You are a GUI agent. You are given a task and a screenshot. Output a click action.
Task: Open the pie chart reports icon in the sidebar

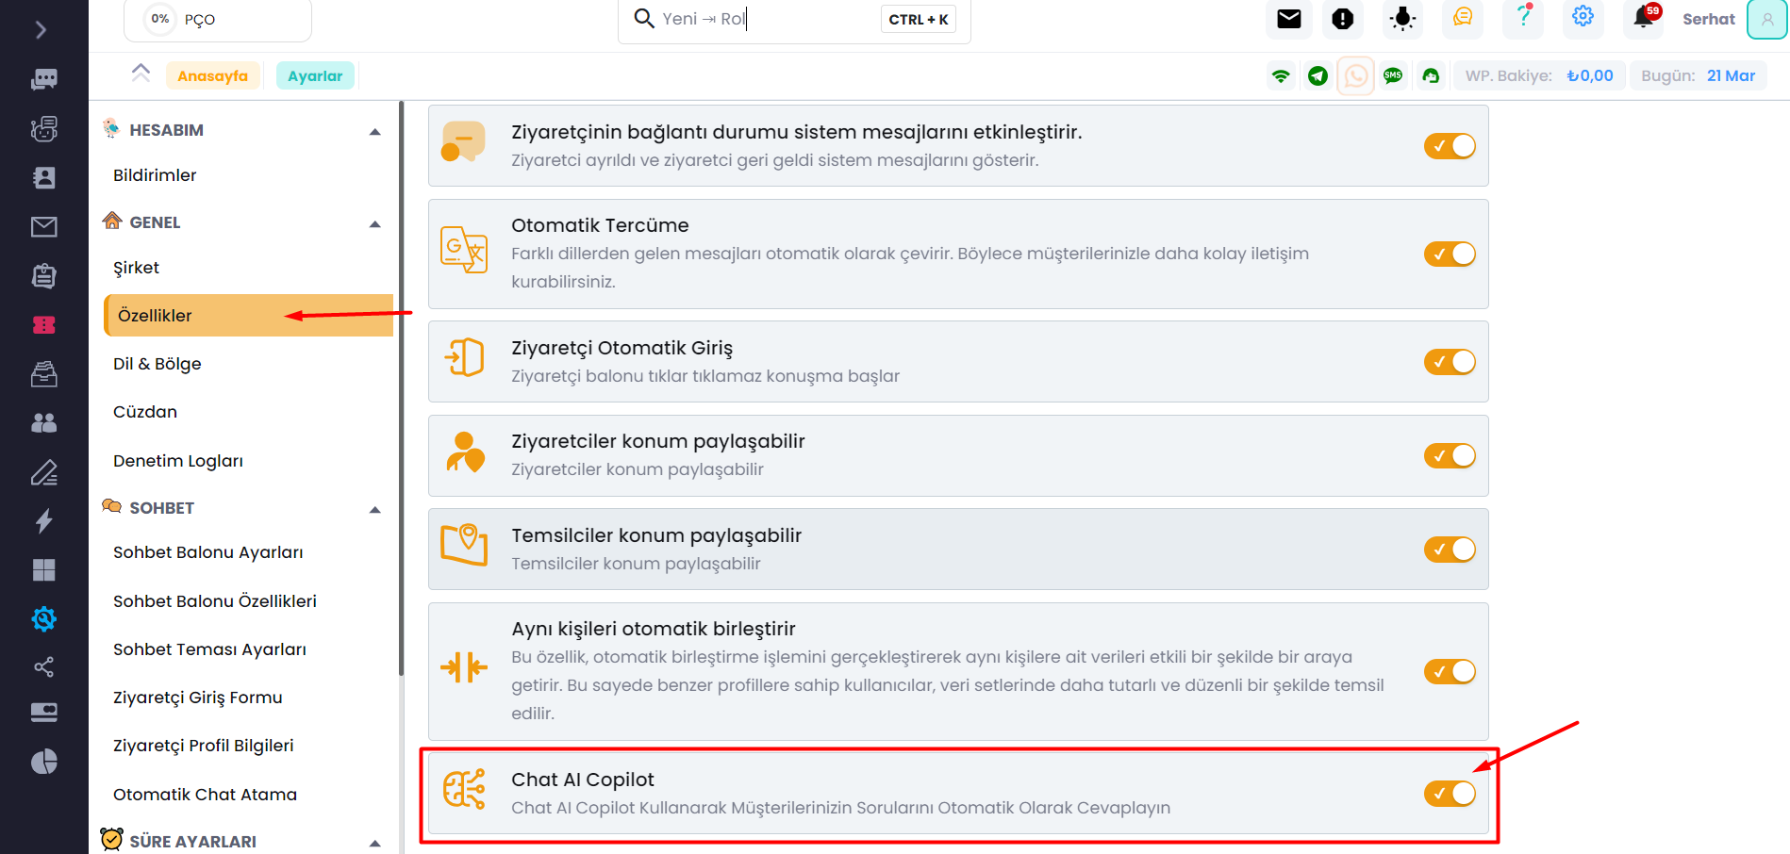tap(43, 762)
